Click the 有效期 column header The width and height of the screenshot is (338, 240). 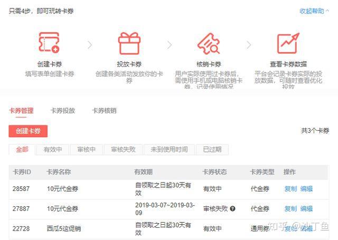click(143, 172)
